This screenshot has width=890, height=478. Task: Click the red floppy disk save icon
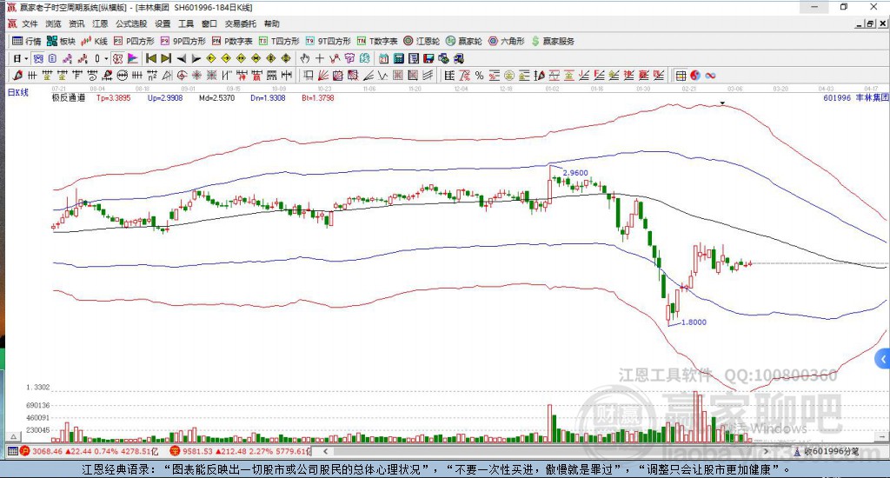pos(428,58)
